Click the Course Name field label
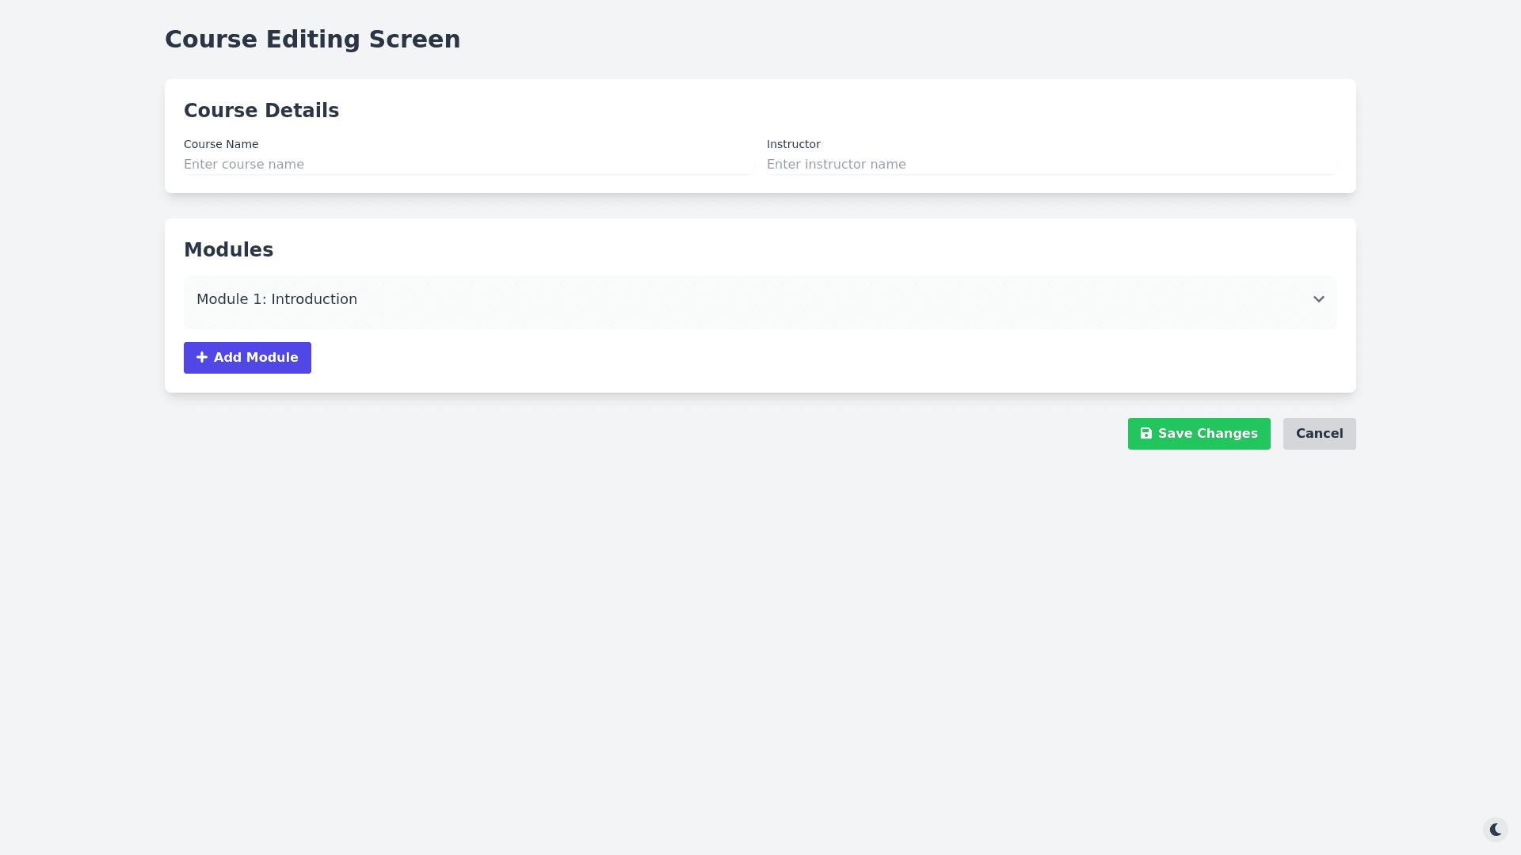The width and height of the screenshot is (1521, 855). click(x=221, y=144)
